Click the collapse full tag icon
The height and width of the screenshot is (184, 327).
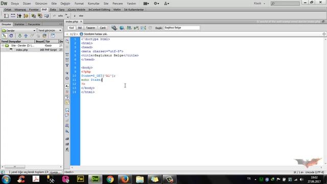pos(67,55)
